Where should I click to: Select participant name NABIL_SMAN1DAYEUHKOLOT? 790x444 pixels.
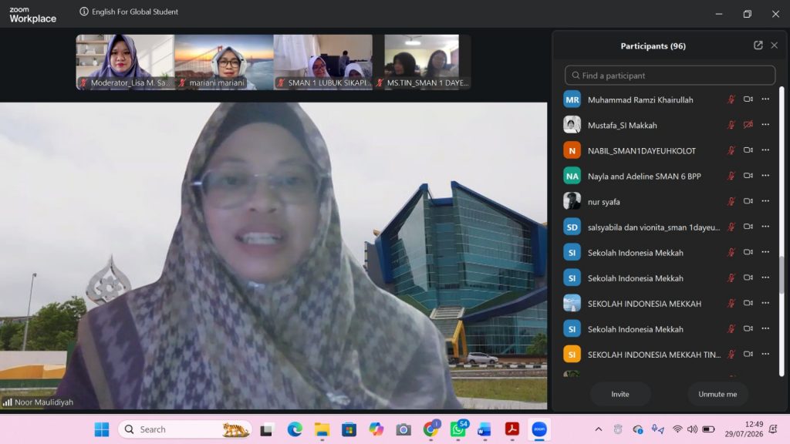(x=641, y=150)
